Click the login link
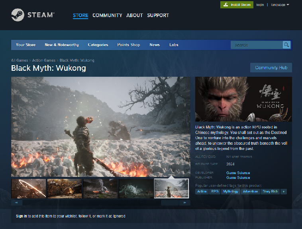 (260, 5)
